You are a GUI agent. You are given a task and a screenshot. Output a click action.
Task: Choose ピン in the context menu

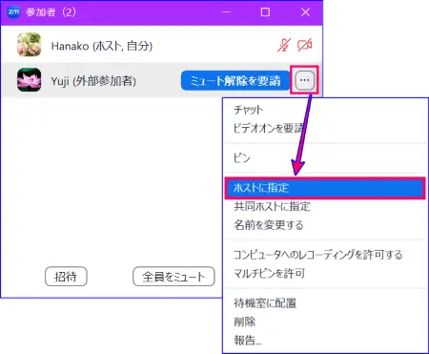[242, 158]
